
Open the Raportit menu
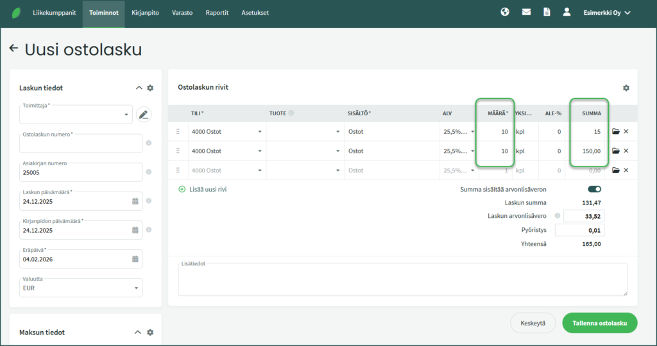coord(217,13)
